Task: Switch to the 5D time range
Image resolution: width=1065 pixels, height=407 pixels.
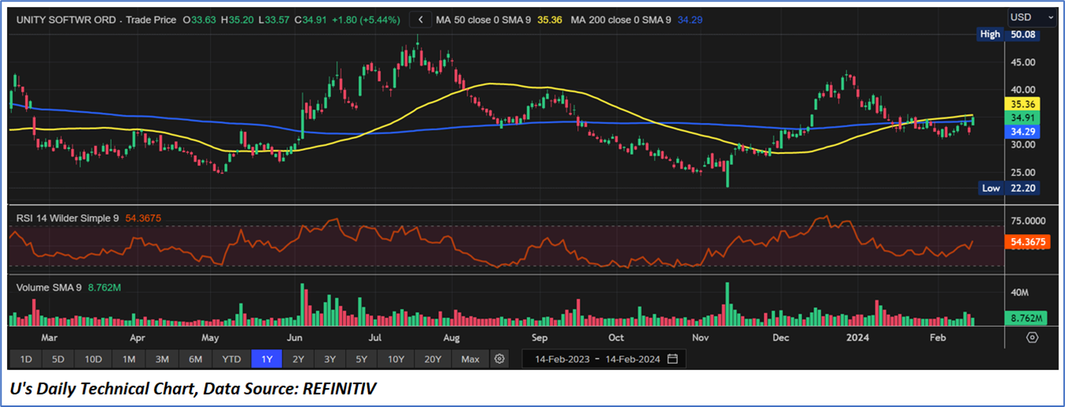Action: coord(58,359)
